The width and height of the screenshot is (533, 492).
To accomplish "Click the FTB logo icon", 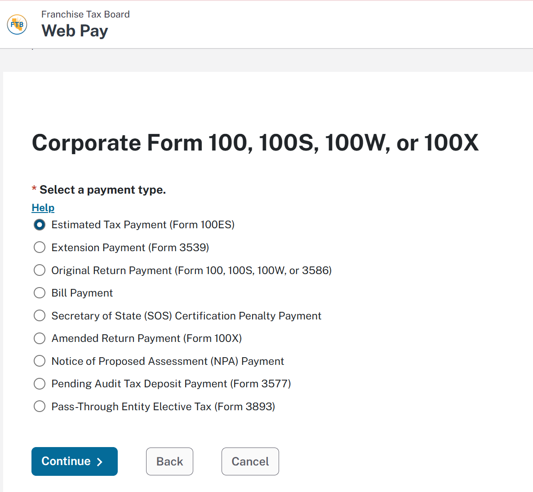I will click(x=17, y=24).
